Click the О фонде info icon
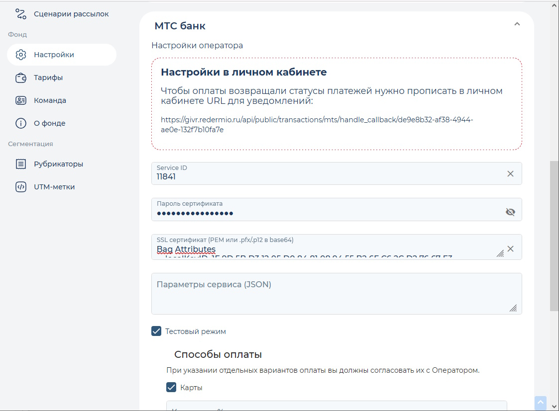This screenshot has height=411, width=559. click(x=21, y=123)
